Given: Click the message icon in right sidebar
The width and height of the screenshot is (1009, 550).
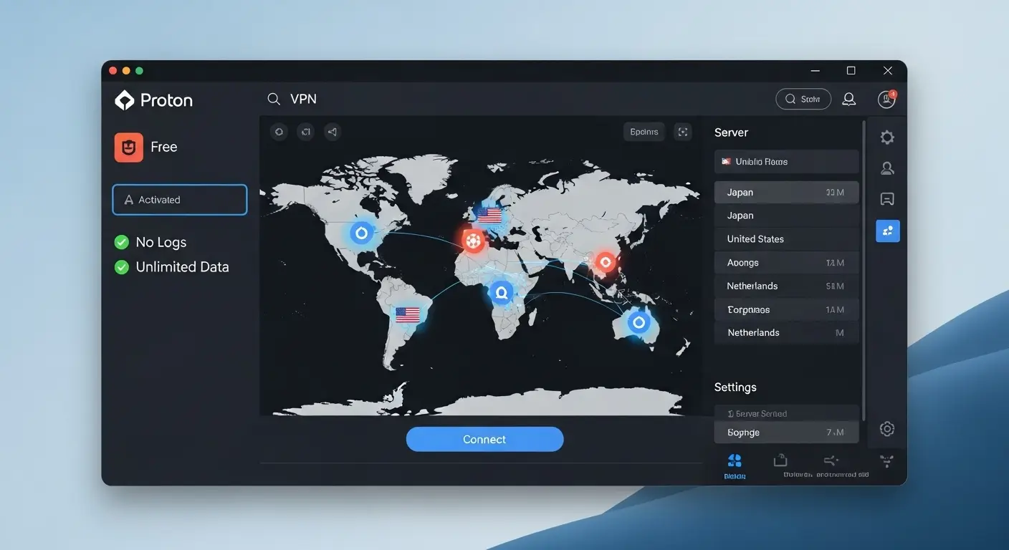Looking at the screenshot, I should (x=887, y=199).
